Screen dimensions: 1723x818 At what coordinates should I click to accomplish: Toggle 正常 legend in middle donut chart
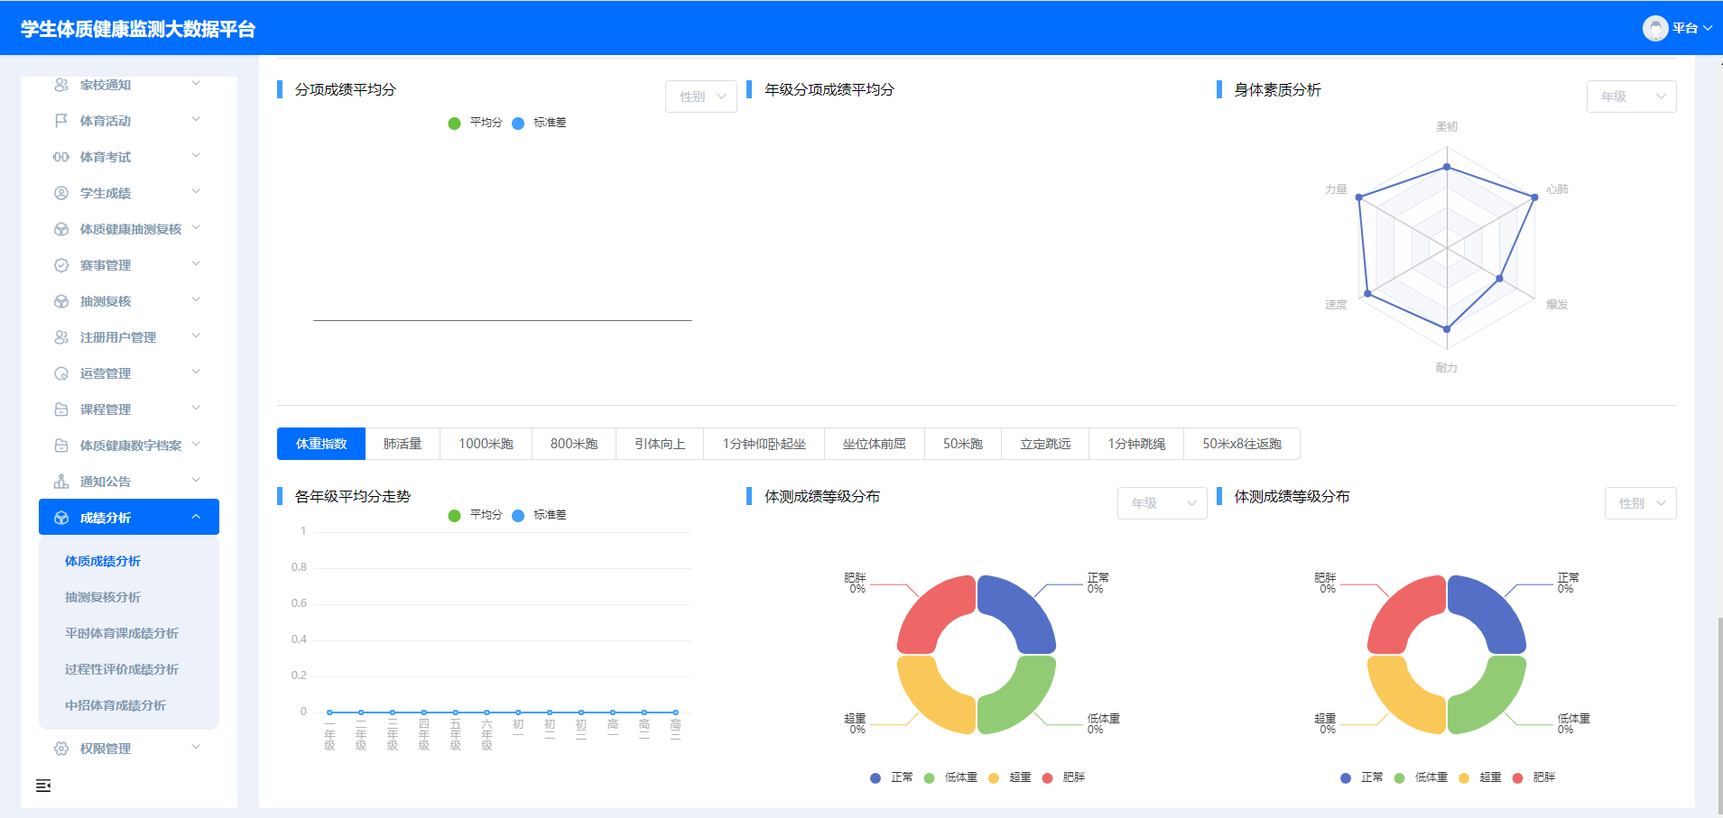(892, 777)
